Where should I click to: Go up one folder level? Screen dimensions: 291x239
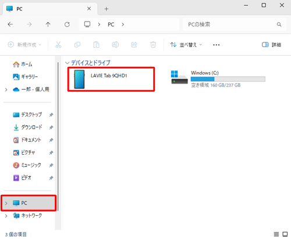point(48,24)
